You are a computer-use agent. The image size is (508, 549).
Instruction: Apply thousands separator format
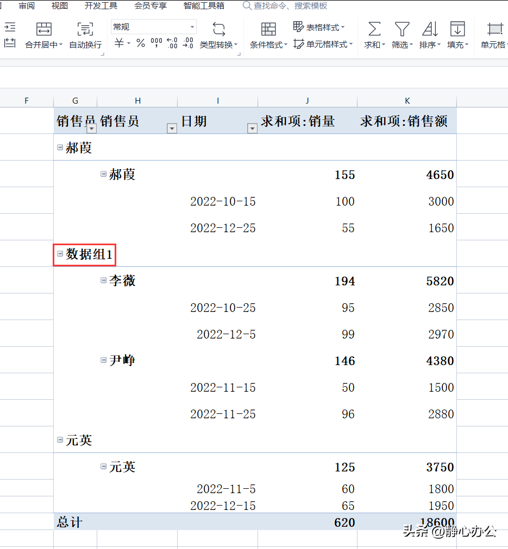[156, 43]
